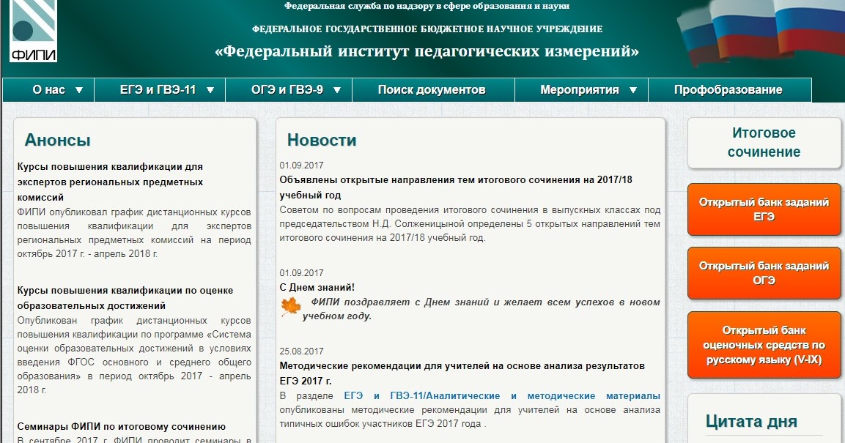Click the Цитата дня heading
The height and width of the screenshot is (443, 845).
(x=751, y=421)
